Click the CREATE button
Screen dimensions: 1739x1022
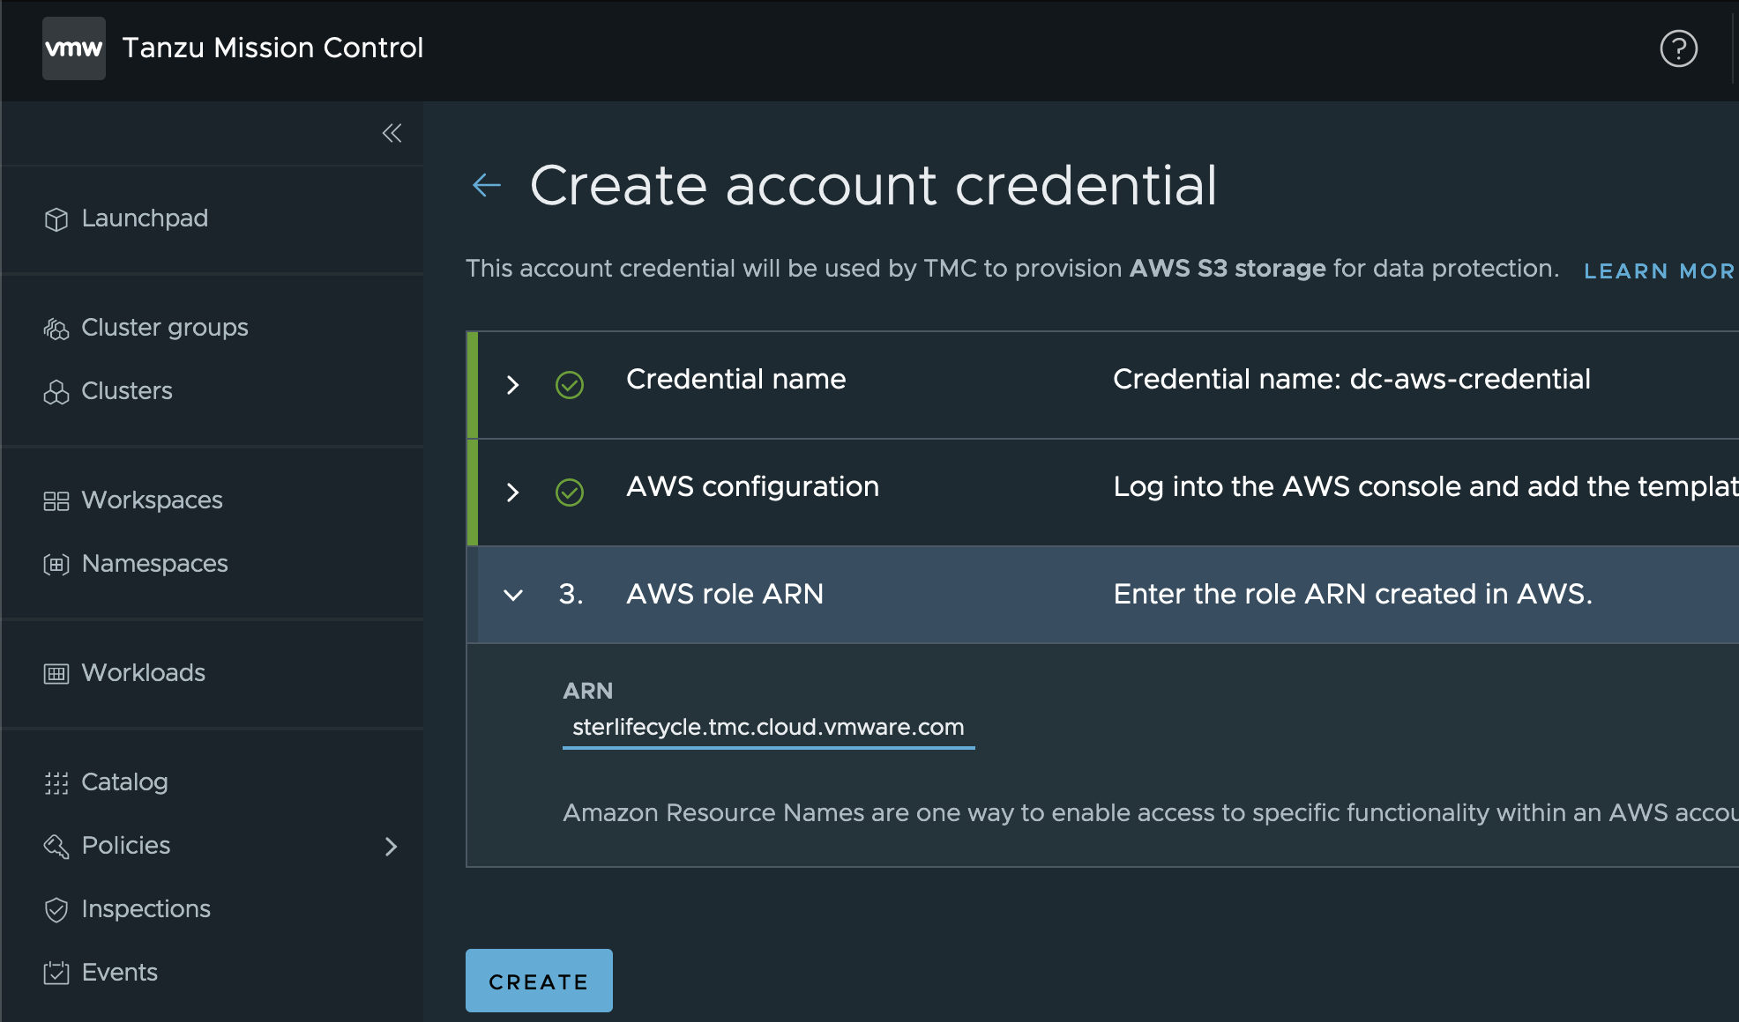538,981
